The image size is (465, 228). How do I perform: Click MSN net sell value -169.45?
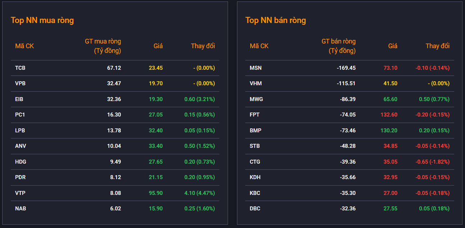(x=346, y=68)
